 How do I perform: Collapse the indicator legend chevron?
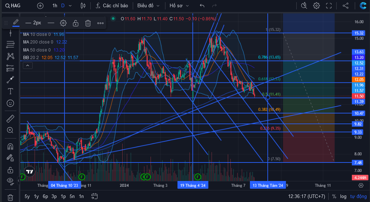tap(28, 65)
